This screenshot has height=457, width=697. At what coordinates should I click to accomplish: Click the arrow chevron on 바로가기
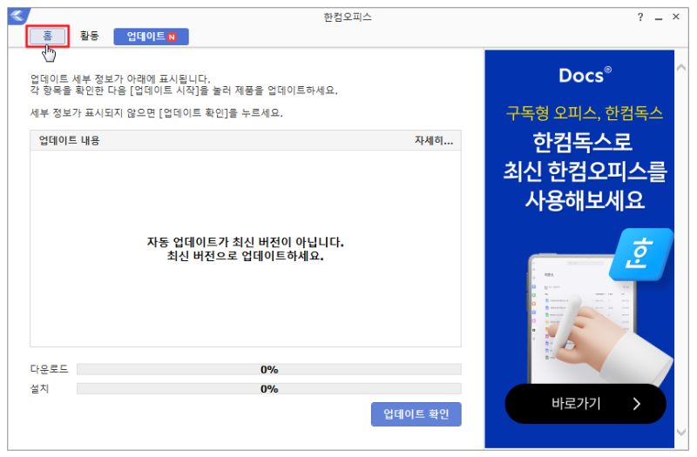(637, 404)
